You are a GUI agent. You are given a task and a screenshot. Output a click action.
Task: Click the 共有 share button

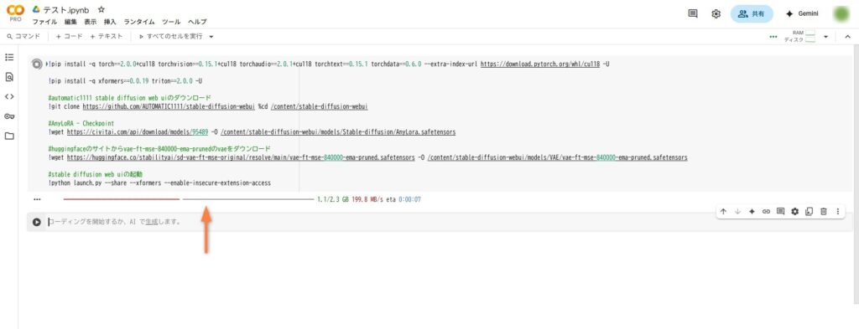[x=752, y=13]
